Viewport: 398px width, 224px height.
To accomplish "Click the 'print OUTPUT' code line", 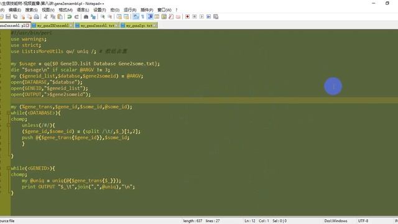I will click(78, 187).
